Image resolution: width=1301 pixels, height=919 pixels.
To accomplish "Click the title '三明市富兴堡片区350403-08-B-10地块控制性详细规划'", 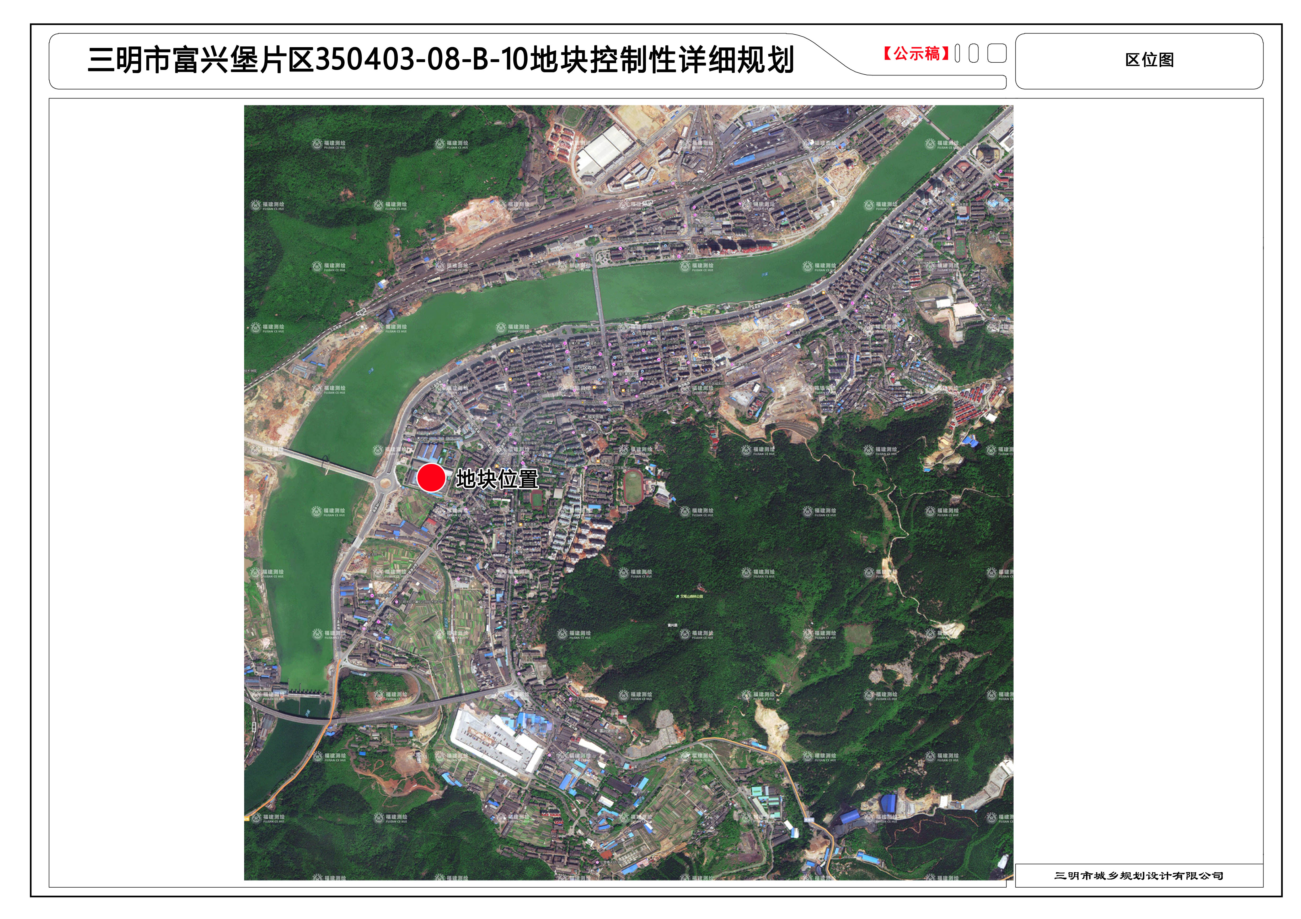I will pos(441,61).
